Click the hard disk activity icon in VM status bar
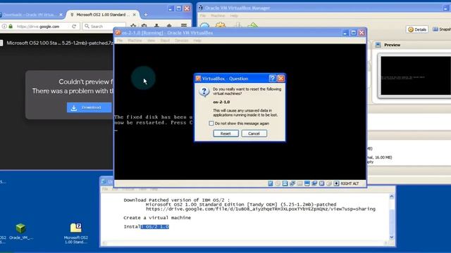 click(271, 183)
